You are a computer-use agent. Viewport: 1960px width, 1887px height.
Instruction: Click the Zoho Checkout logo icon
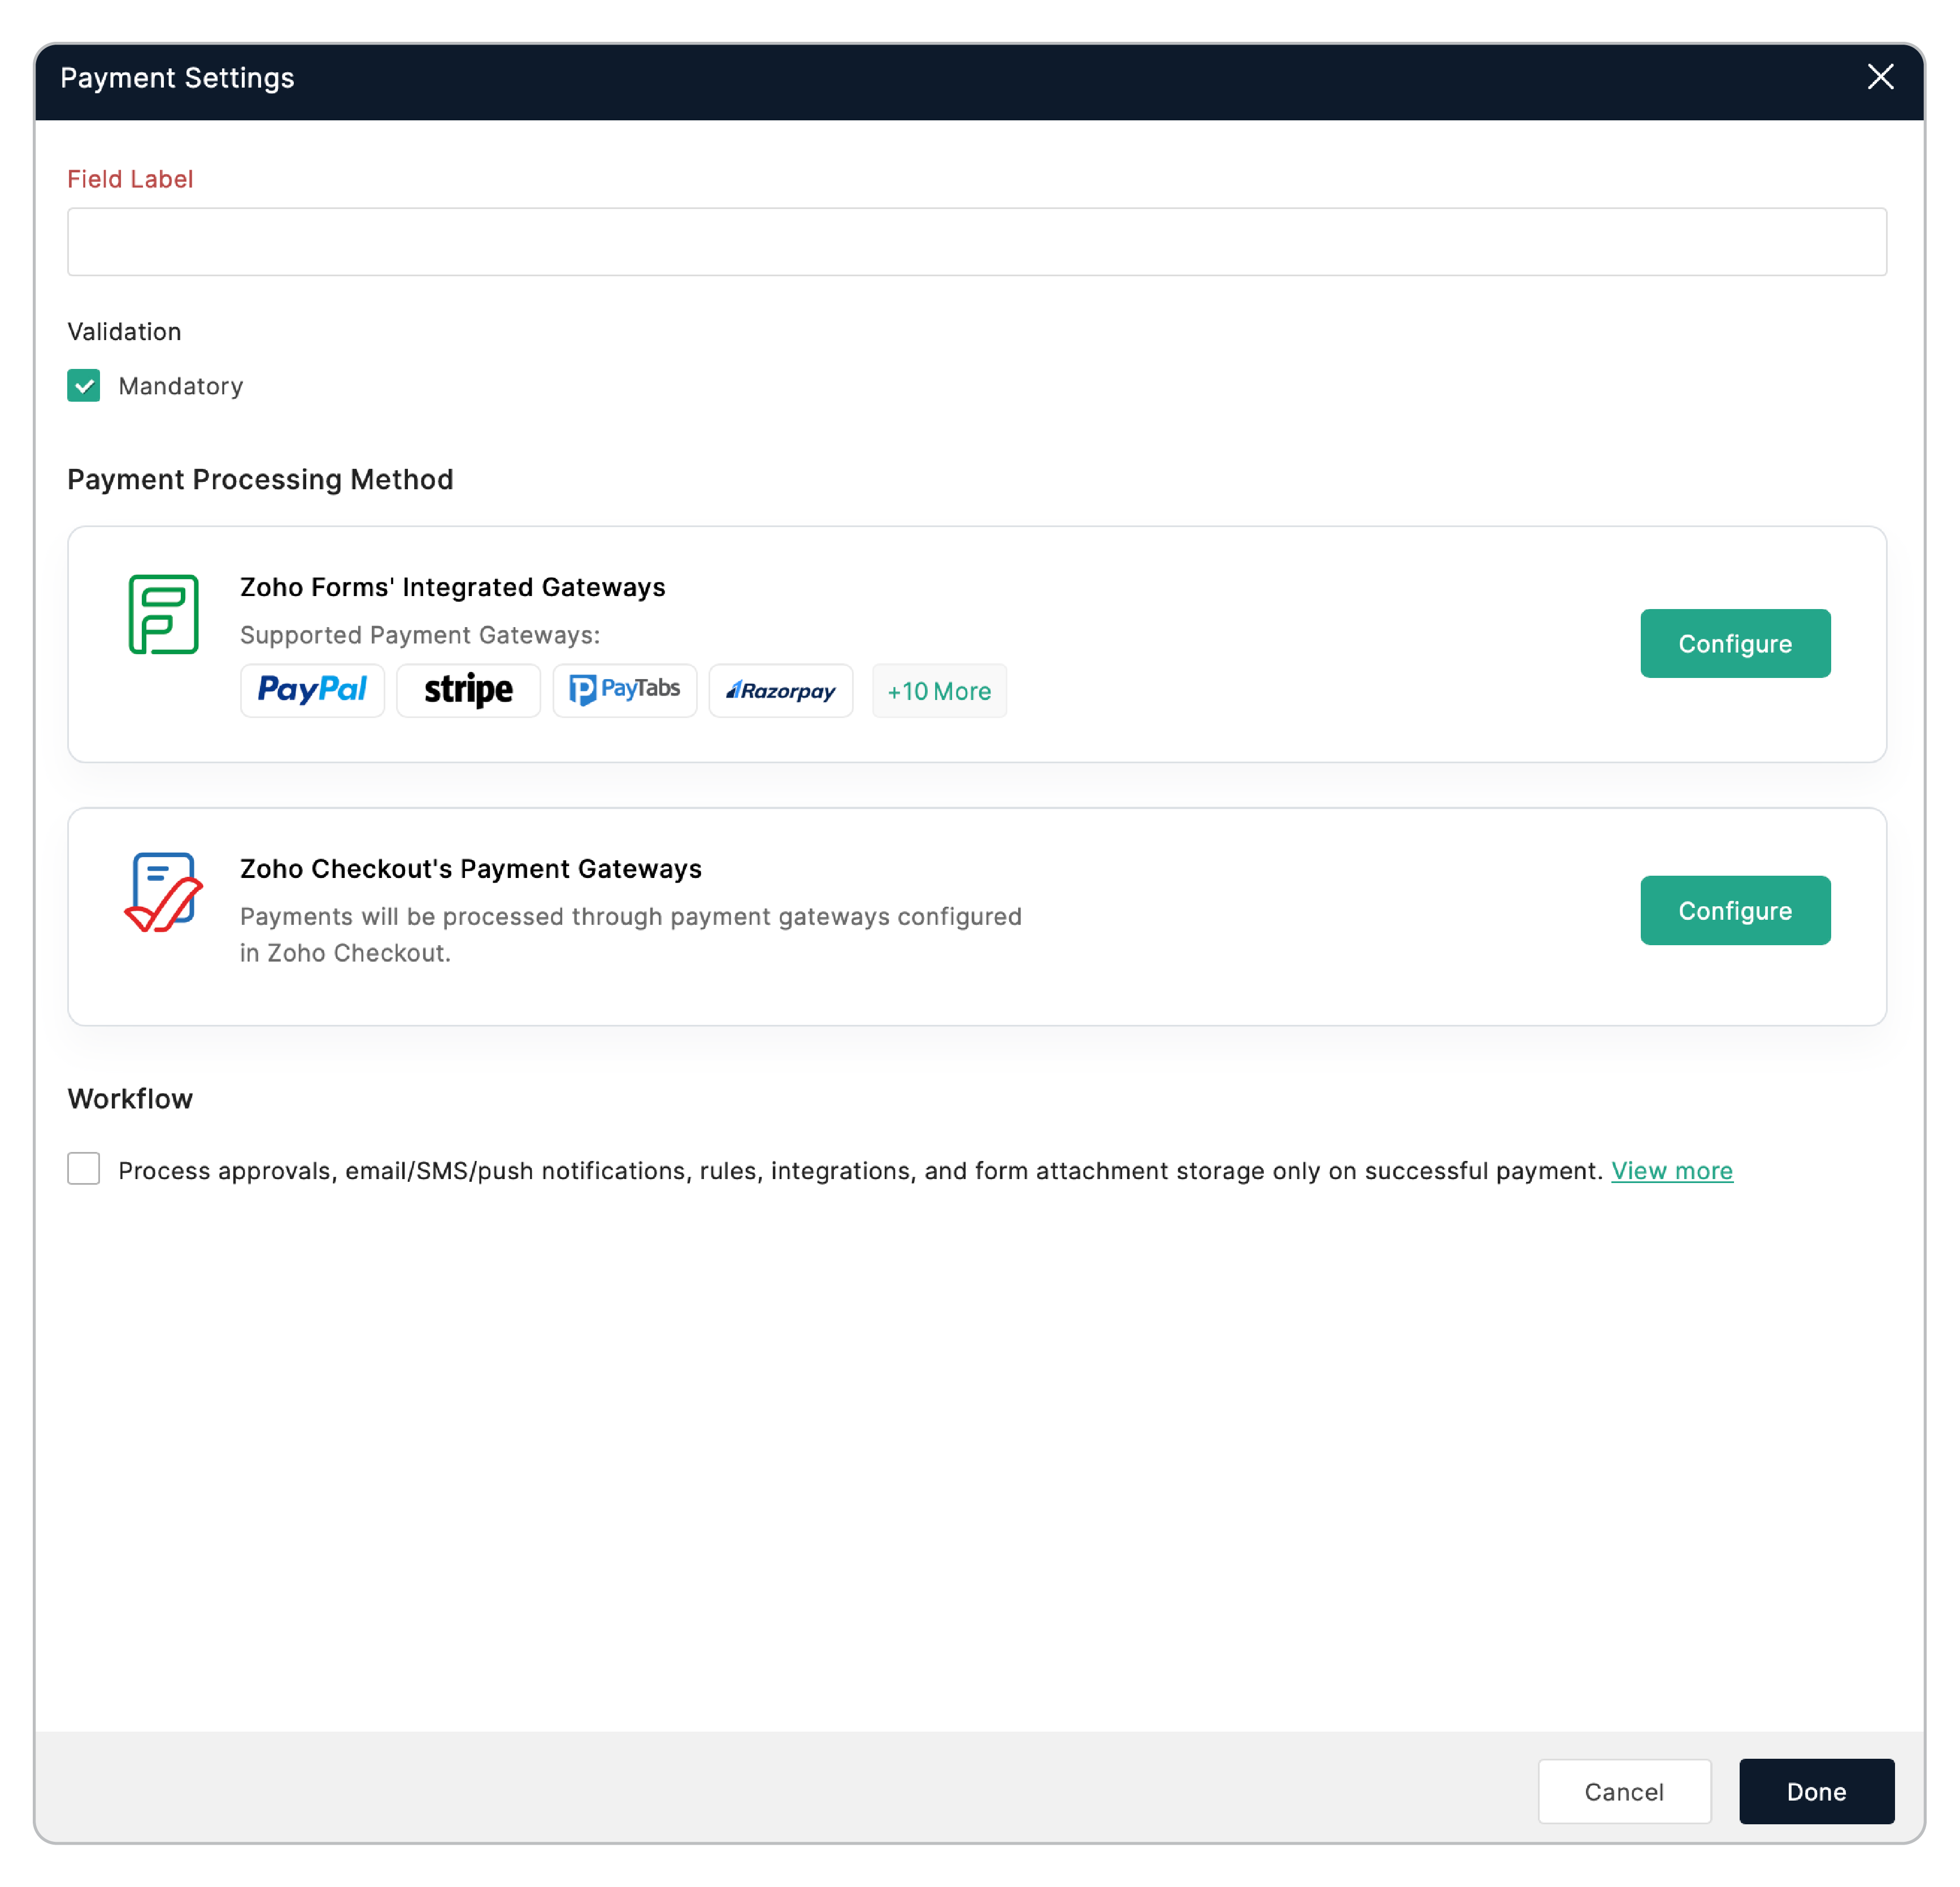(x=163, y=892)
